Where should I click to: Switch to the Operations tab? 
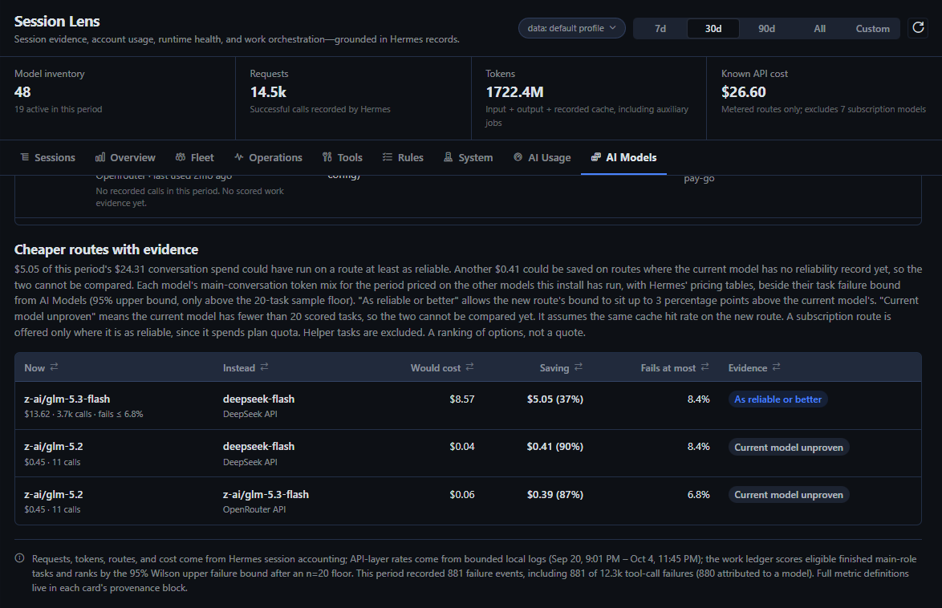click(x=268, y=157)
